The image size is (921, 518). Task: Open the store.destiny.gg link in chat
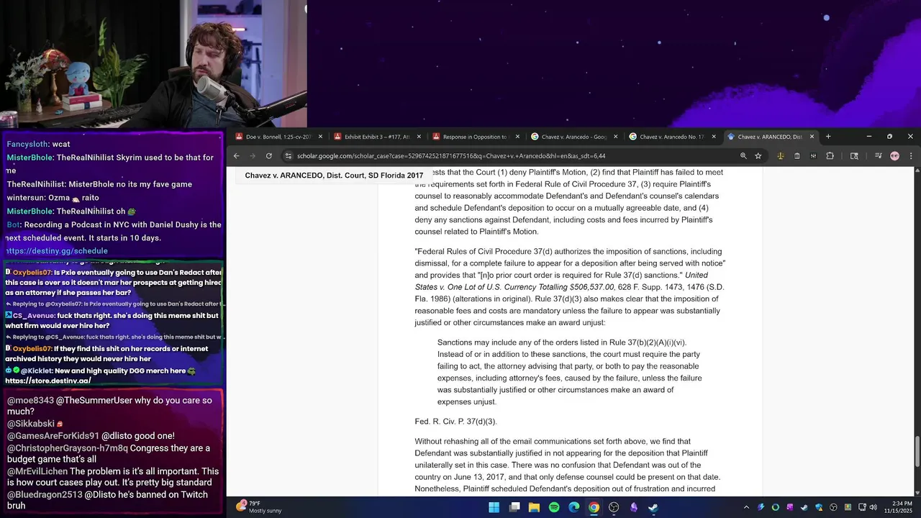pos(48,381)
